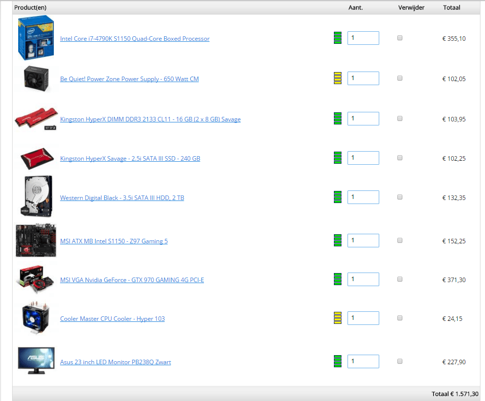
Task: Click the green stock indicator for Intel Core i7-4790K
Action: tap(337, 38)
